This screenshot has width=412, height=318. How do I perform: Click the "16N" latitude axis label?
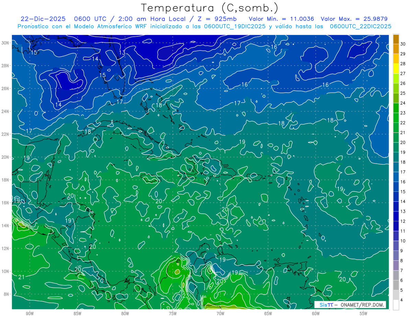coord(5,203)
